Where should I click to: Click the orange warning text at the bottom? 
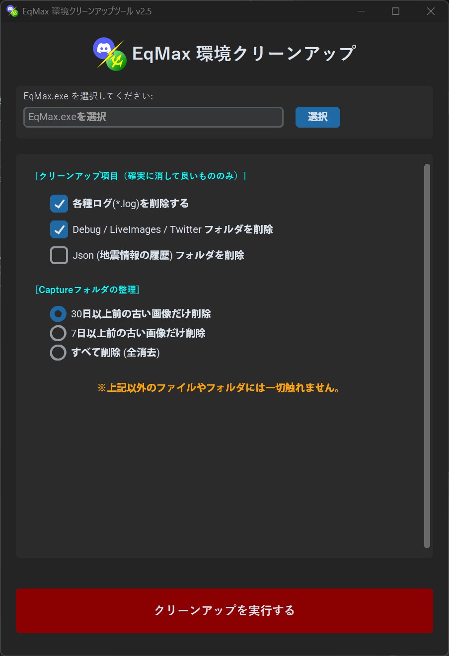tap(220, 389)
